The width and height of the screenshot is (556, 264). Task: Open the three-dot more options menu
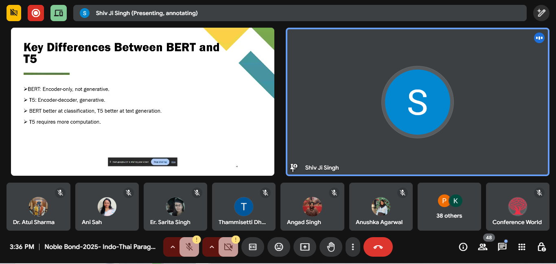pyautogui.click(x=353, y=247)
